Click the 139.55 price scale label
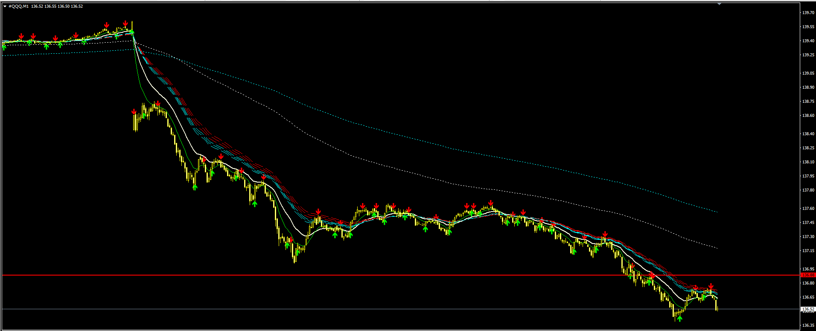Viewport: 816px width, 331px height. point(808,26)
